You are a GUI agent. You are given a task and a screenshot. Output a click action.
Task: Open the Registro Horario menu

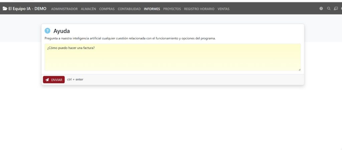[199, 9]
